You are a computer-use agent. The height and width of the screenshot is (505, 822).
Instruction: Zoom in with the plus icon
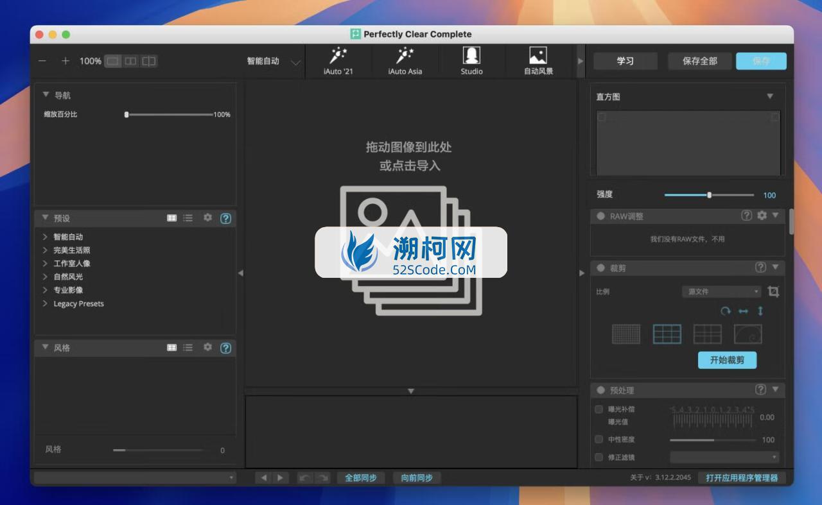tap(66, 61)
